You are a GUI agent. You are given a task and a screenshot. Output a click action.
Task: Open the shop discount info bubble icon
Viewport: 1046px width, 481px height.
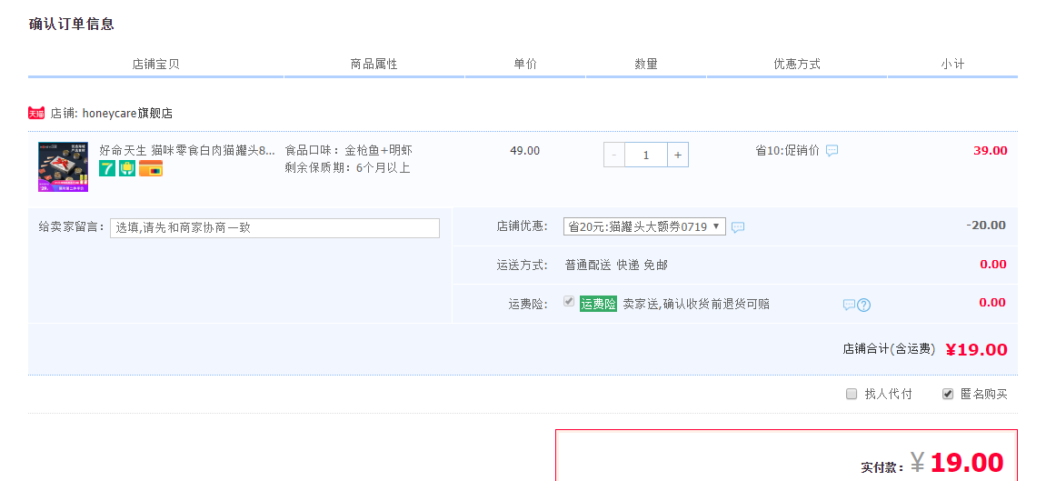(x=738, y=227)
